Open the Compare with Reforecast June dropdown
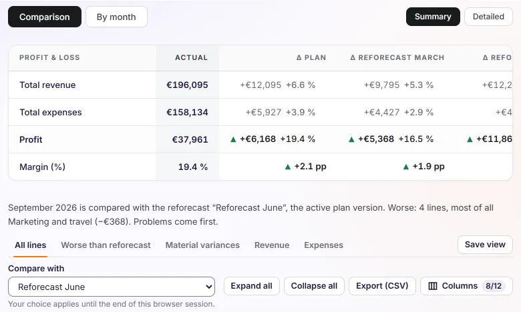The image size is (521, 312). pyautogui.click(x=112, y=287)
